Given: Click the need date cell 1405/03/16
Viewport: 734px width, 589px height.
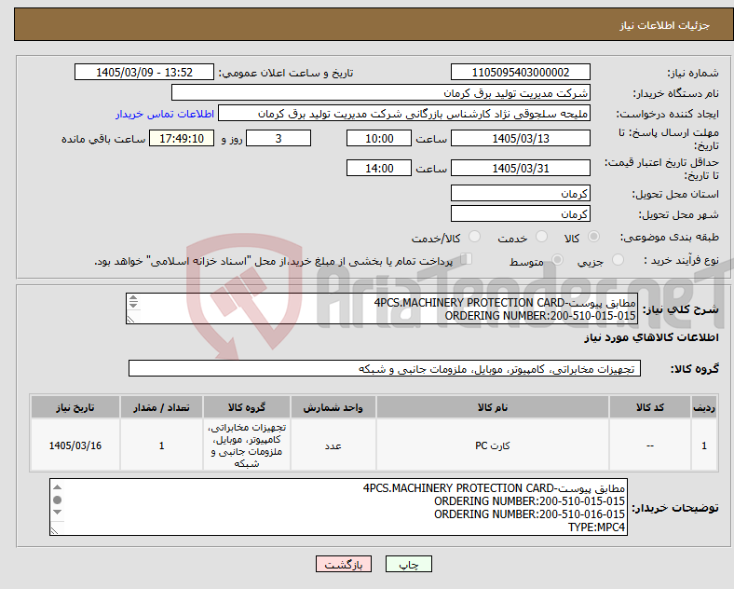Looking at the screenshot, I should click(75, 445).
